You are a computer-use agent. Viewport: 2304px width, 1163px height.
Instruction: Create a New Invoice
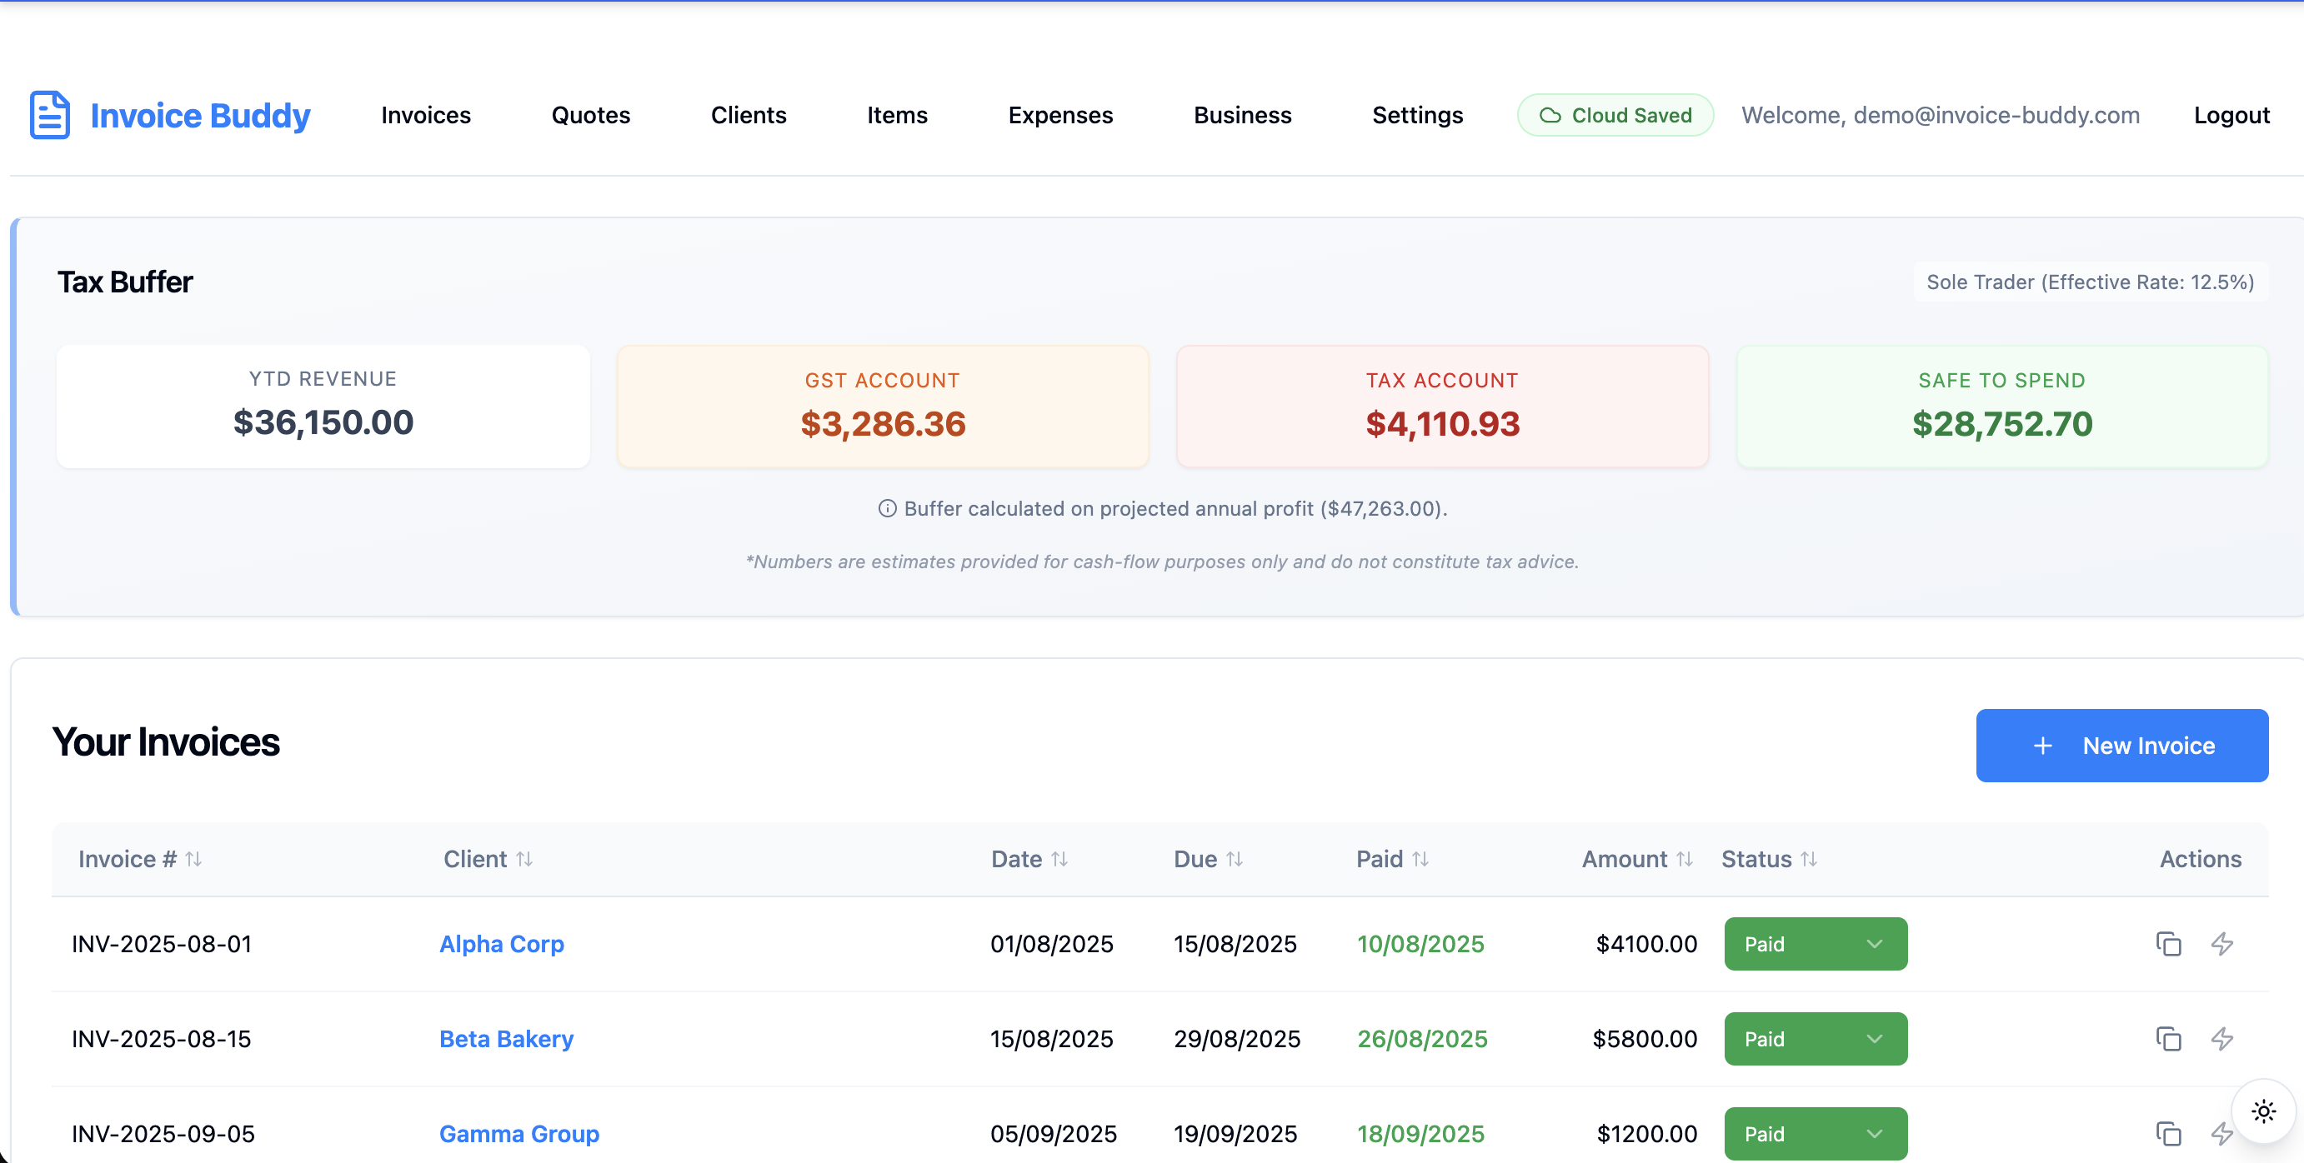(x=2121, y=746)
